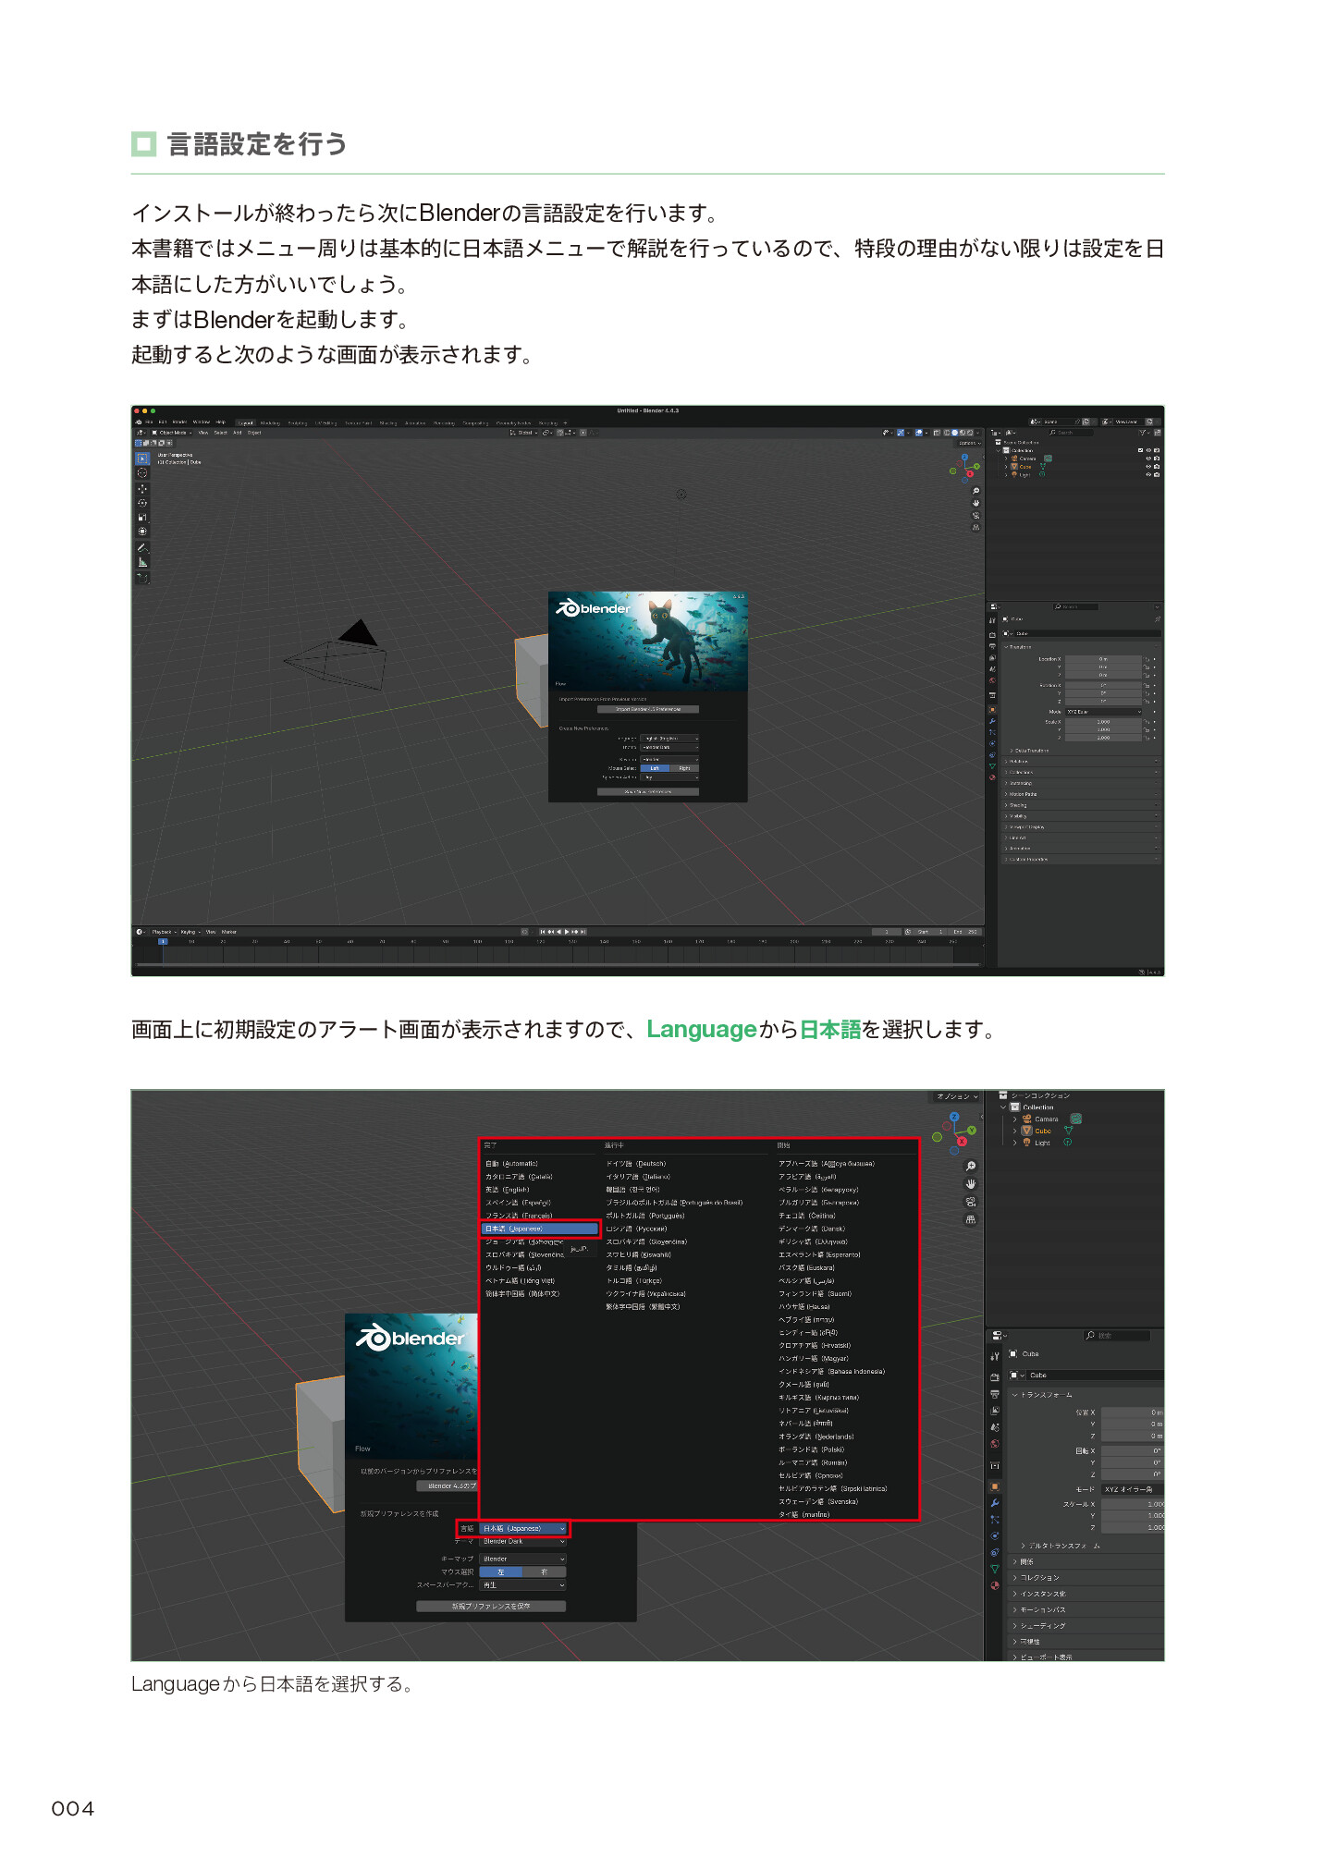The image size is (1325, 1871).
Task: Choose the Rotate tool
Action: click(x=142, y=503)
